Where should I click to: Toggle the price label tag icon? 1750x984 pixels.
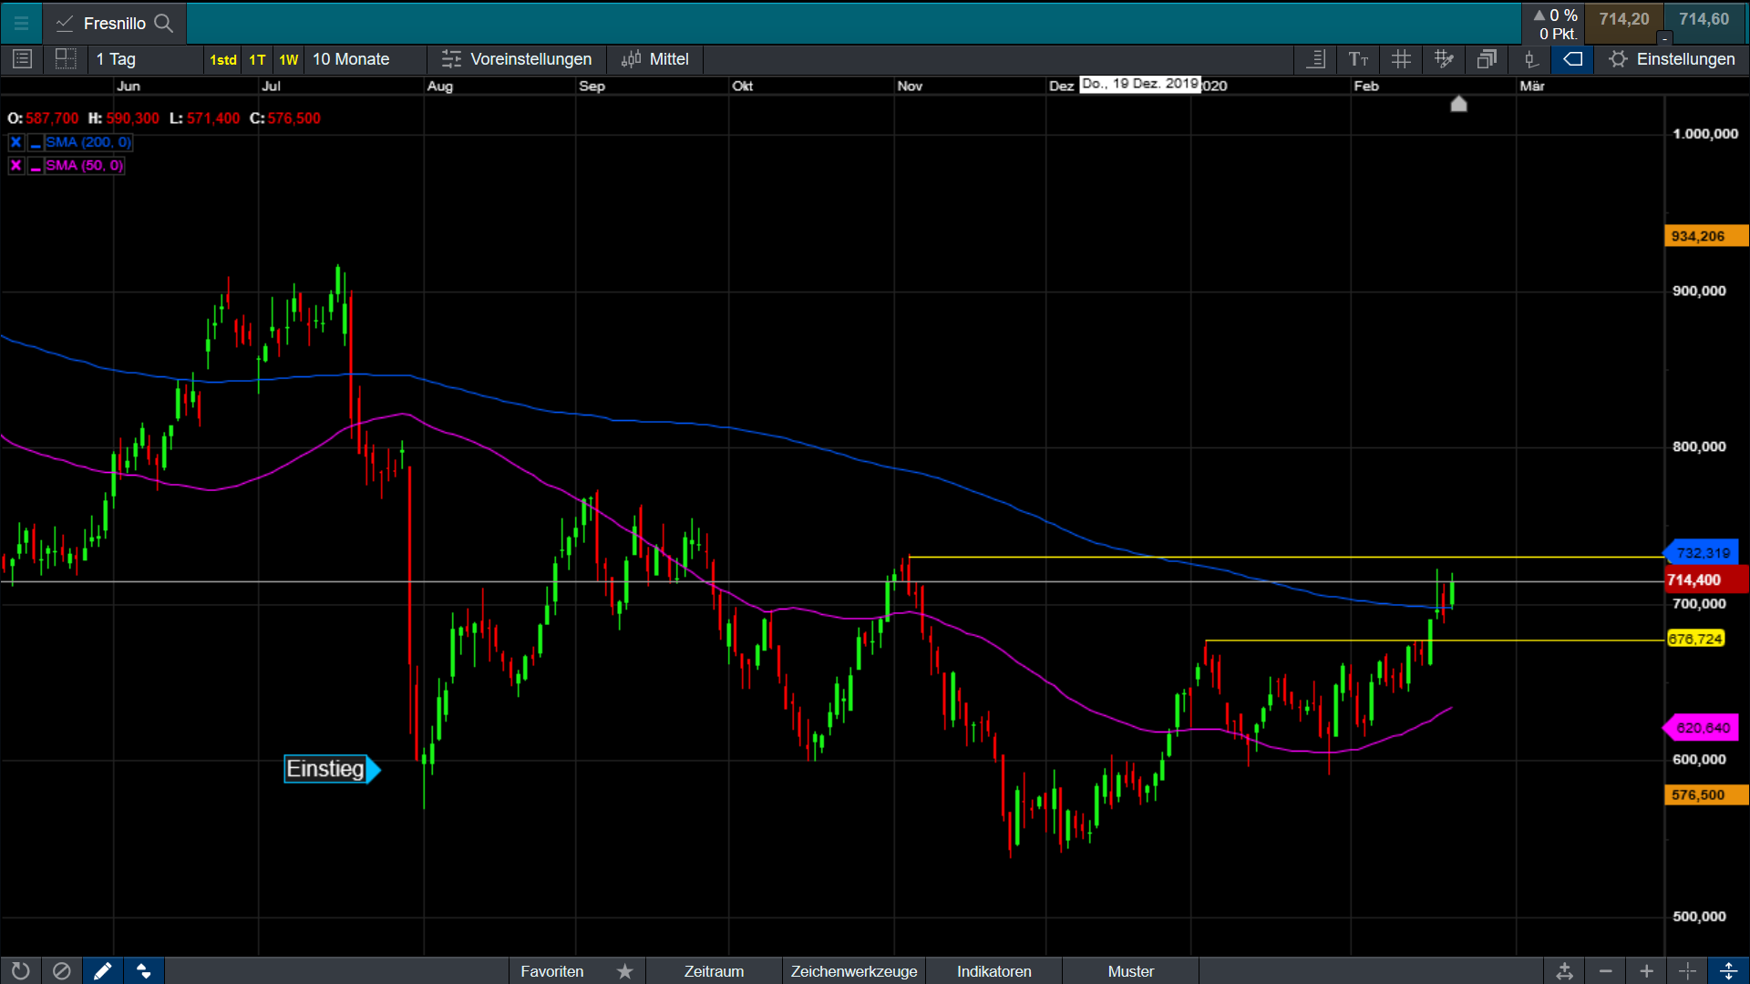pyautogui.click(x=1573, y=59)
